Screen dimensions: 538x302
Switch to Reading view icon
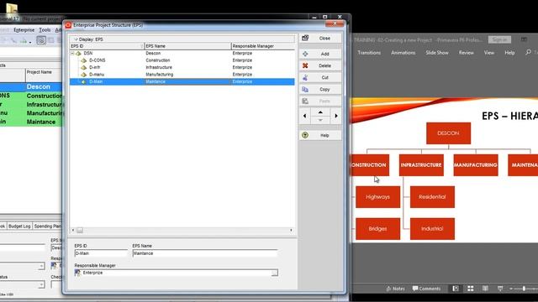(x=485, y=289)
